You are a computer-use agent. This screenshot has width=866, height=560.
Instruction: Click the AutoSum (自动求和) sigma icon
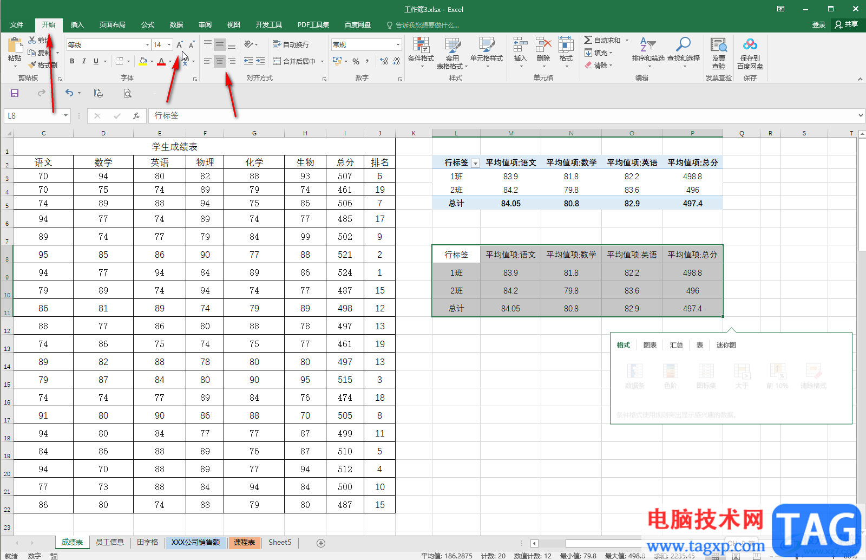[588, 40]
